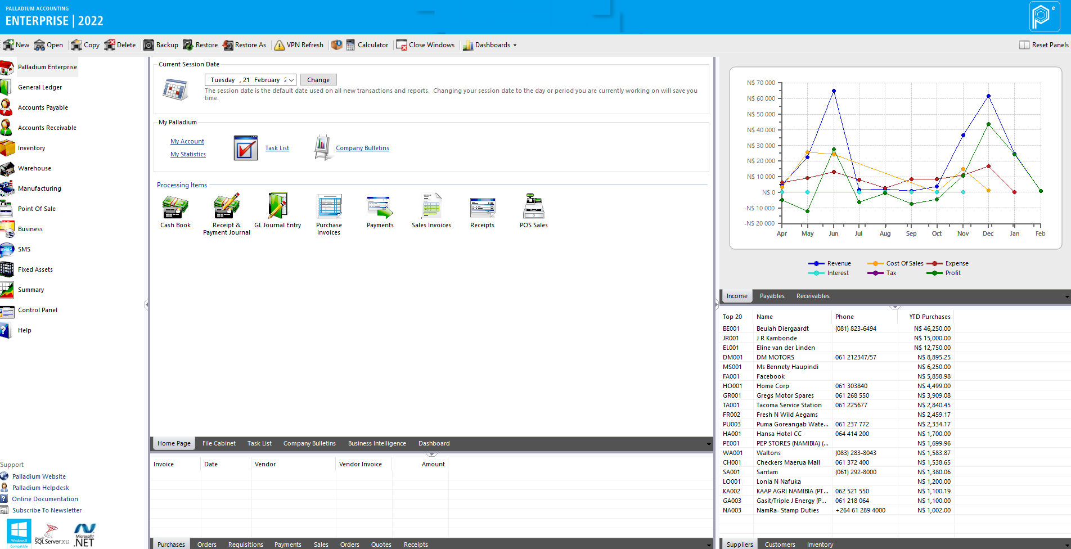This screenshot has width=1071, height=549.
Task: Click the Change session date button
Action: coord(318,80)
